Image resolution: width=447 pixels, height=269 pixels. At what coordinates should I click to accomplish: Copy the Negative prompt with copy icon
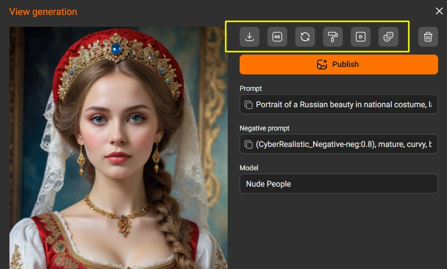click(x=248, y=144)
